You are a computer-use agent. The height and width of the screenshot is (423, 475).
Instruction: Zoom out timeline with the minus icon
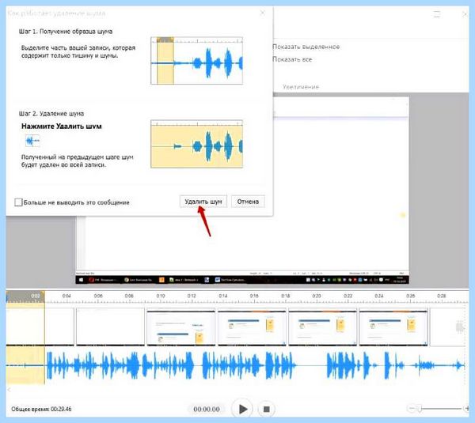coord(412,409)
